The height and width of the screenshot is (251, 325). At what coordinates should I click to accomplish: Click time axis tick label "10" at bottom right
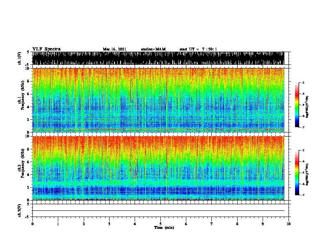[288, 224]
